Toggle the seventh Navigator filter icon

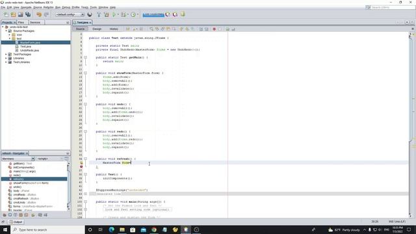(40, 215)
